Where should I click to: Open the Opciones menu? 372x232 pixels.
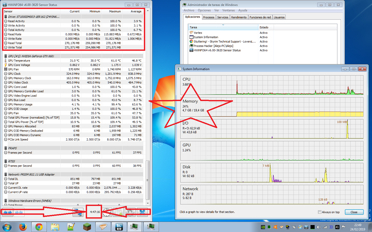pos(204,10)
